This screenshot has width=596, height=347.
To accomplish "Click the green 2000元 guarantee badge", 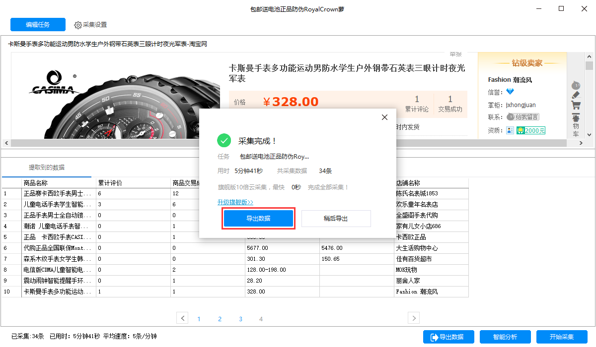I will pos(531,130).
